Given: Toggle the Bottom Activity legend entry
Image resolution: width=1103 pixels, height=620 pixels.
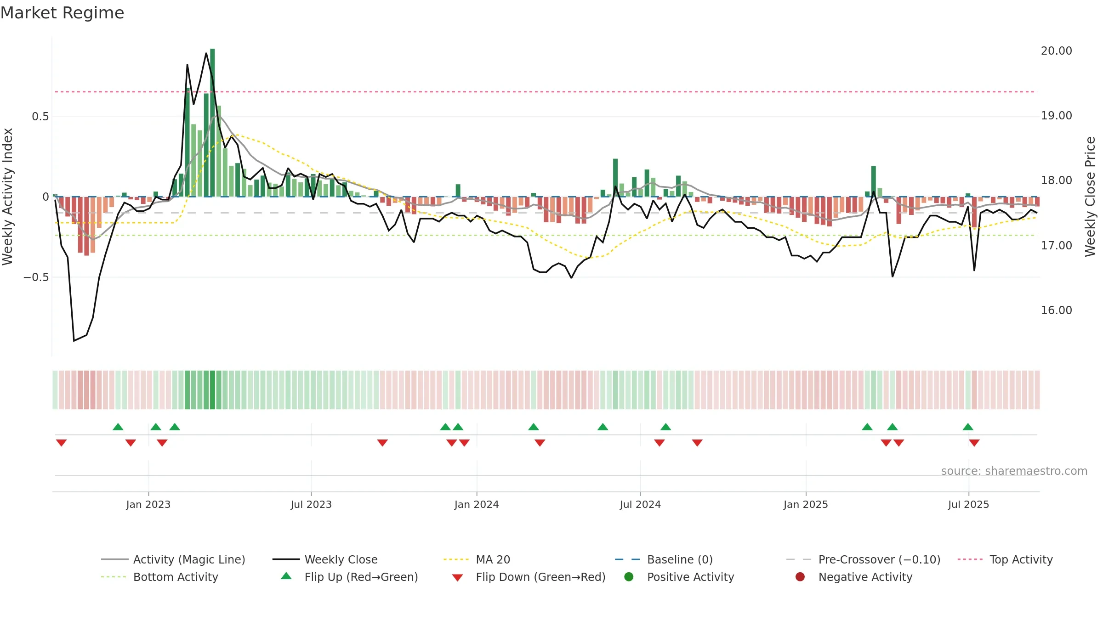Looking at the screenshot, I should 159,577.
